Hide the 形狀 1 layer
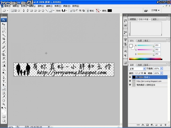 pos(130,77)
